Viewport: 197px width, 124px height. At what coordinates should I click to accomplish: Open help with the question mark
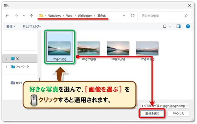188,26
